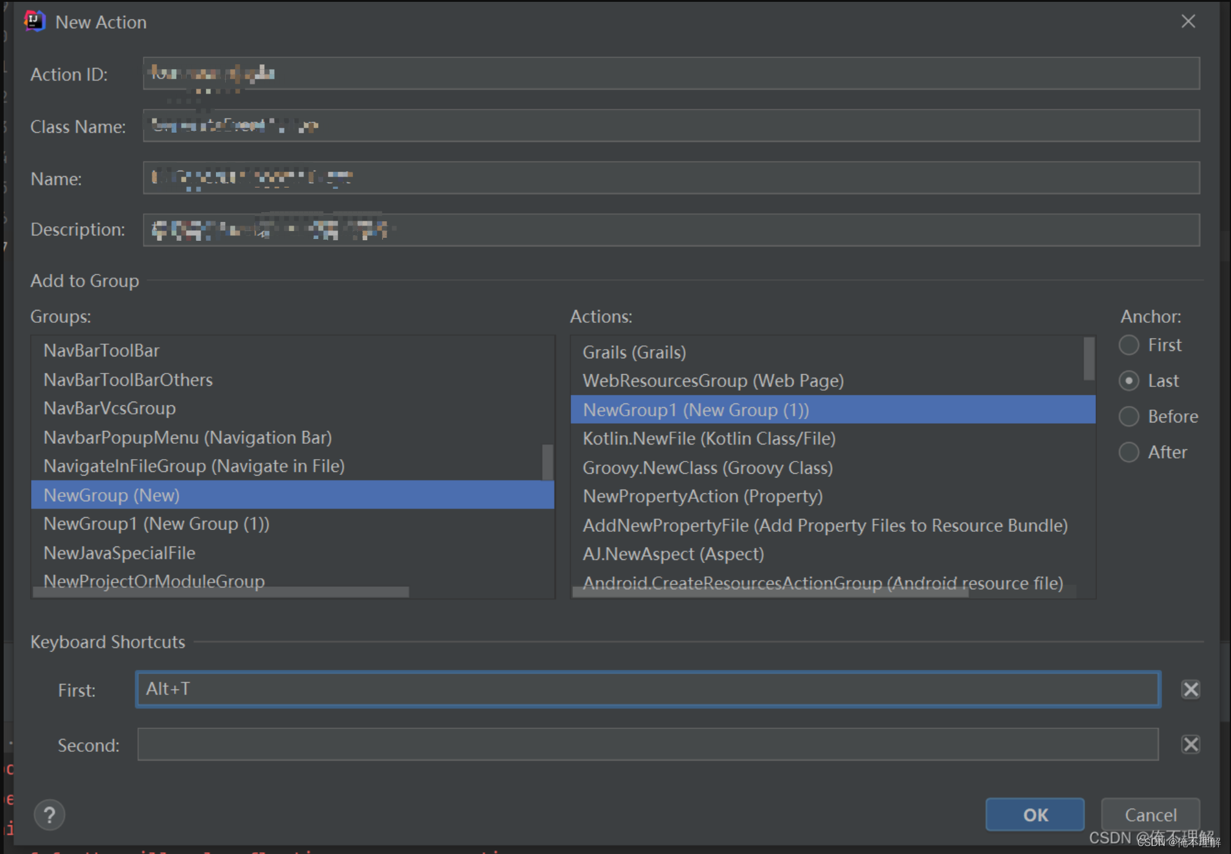This screenshot has height=854, width=1231.
Task: Clear the First keyboard shortcut
Action: pos(1190,690)
